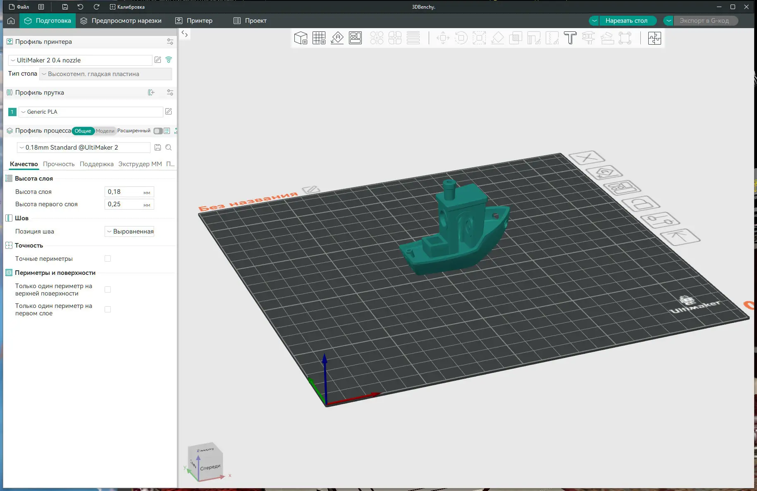Viewport: 757px width, 491px height.
Task: Click the Нарезать стол button
Action: pyautogui.click(x=626, y=21)
